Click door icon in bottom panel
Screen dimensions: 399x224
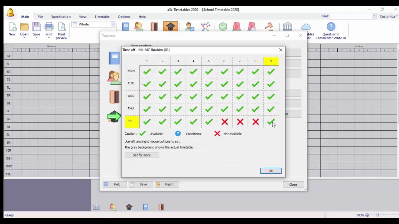(161, 207)
